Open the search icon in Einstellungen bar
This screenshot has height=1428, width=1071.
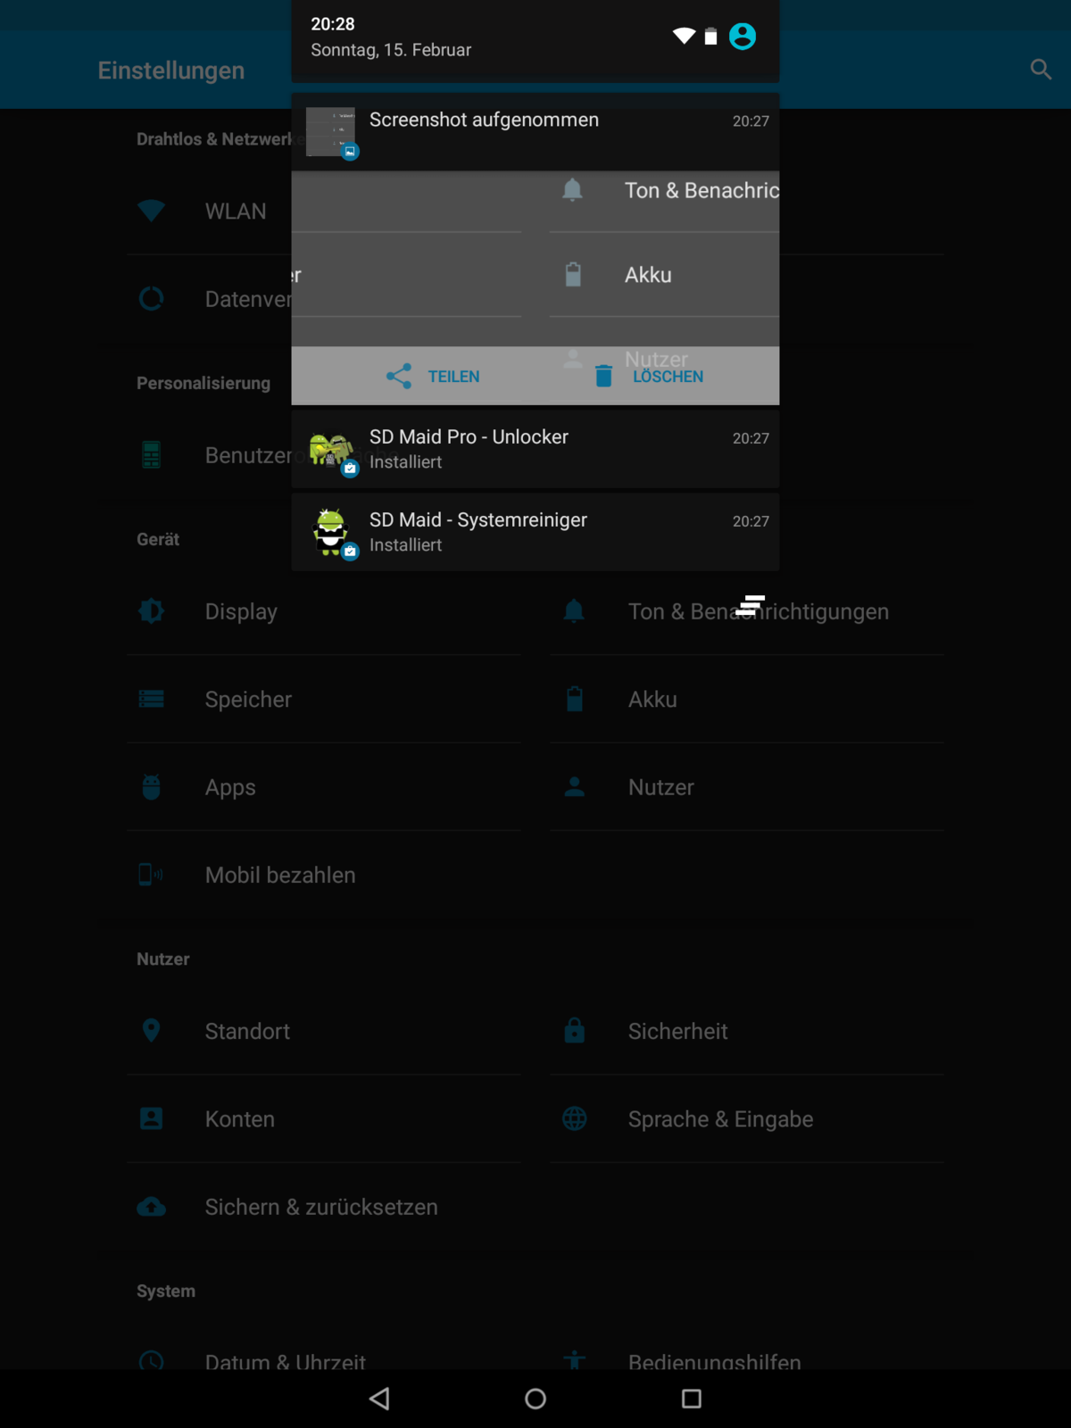point(1040,70)
